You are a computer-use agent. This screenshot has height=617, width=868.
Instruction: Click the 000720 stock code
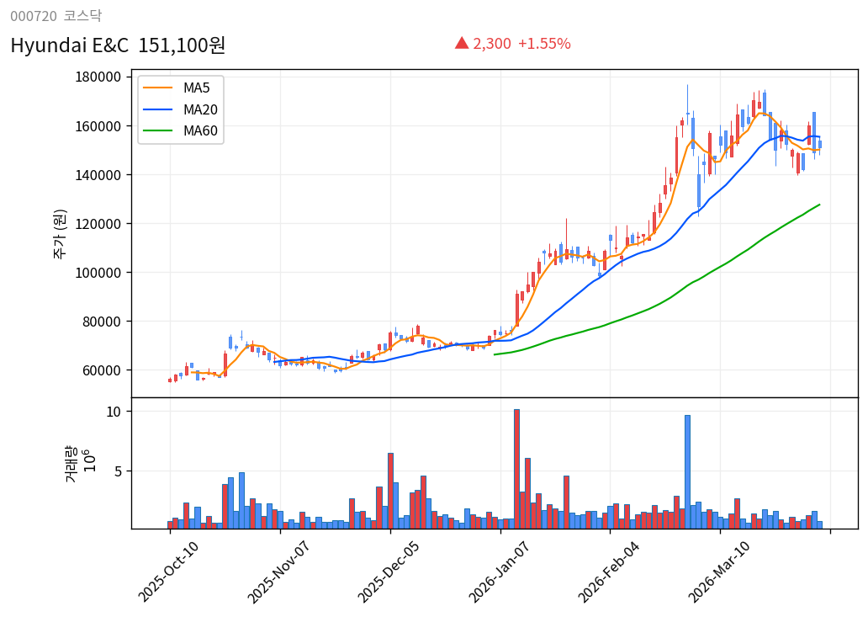[34, 16]
